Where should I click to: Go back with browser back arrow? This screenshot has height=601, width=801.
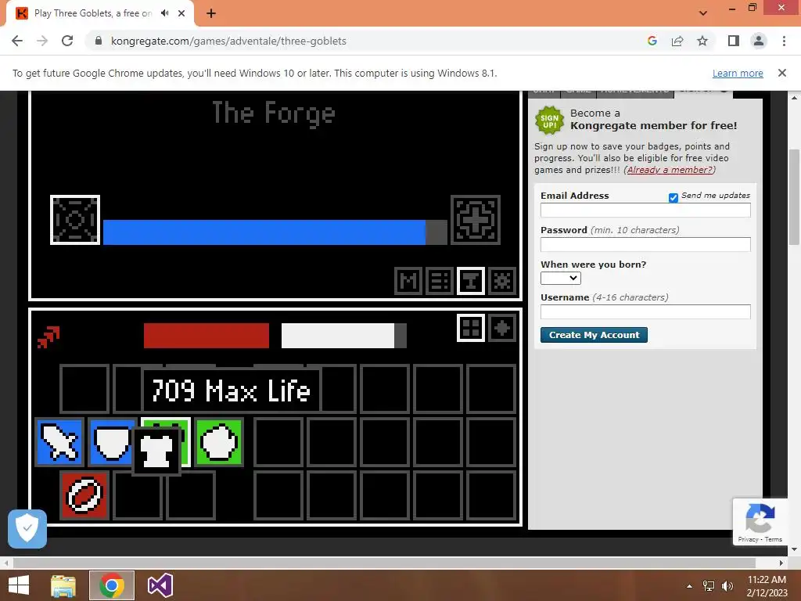17,41
